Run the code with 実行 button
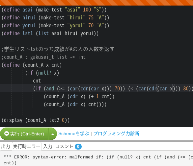The image size is (193, 166). coord(24,134)
